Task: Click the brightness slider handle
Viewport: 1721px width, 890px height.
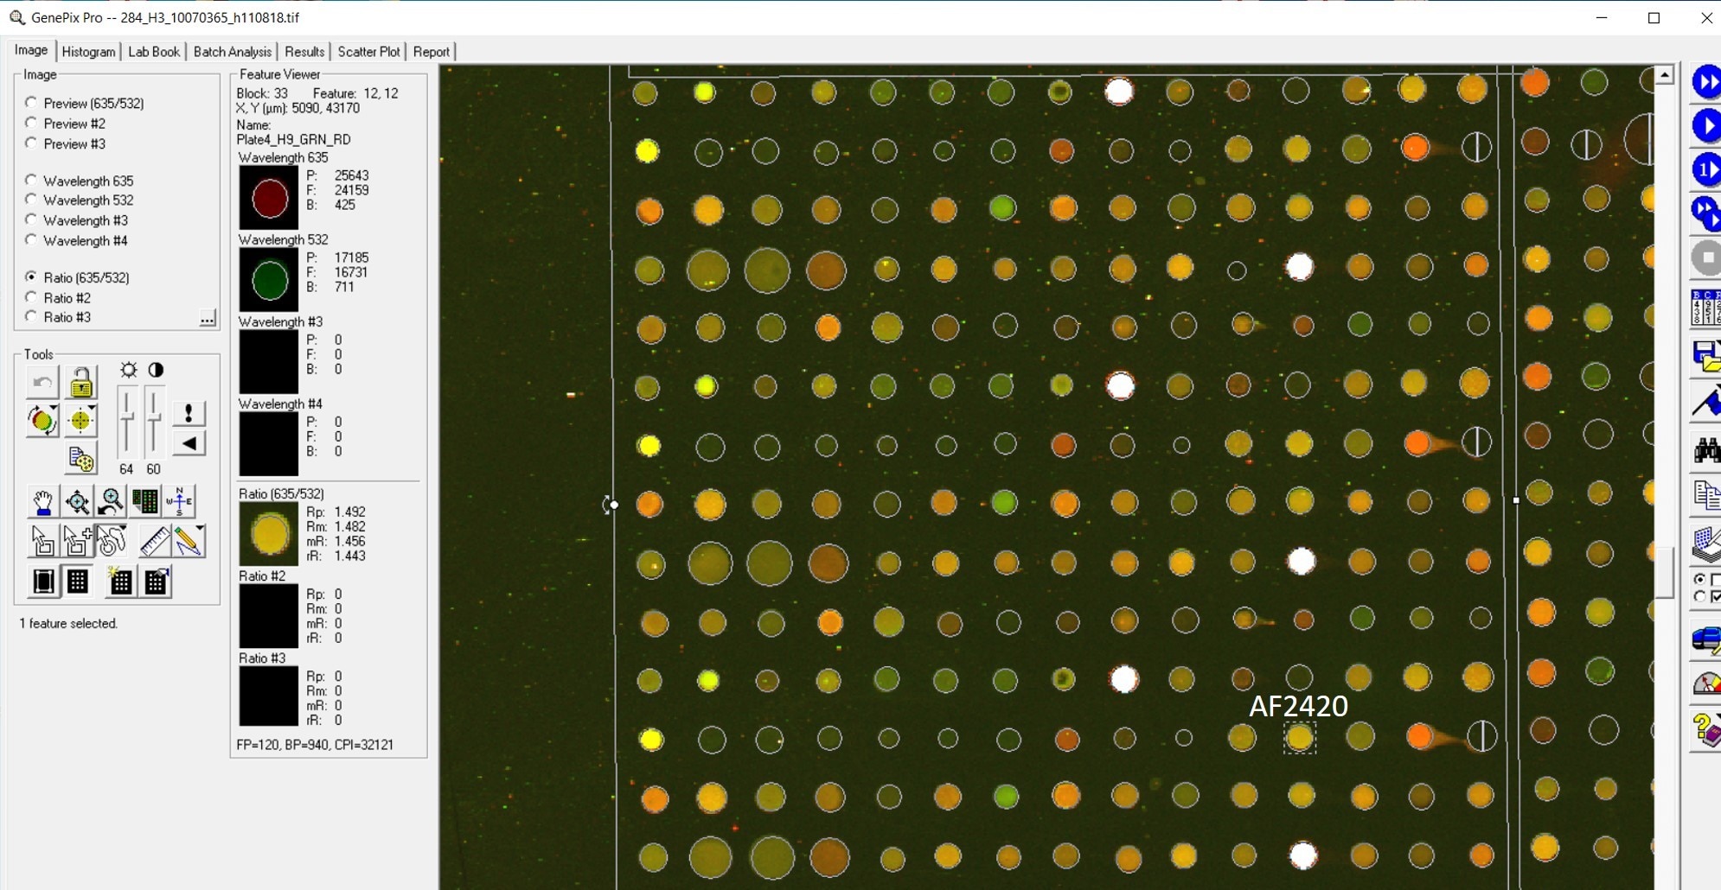Action: [126, 418]
